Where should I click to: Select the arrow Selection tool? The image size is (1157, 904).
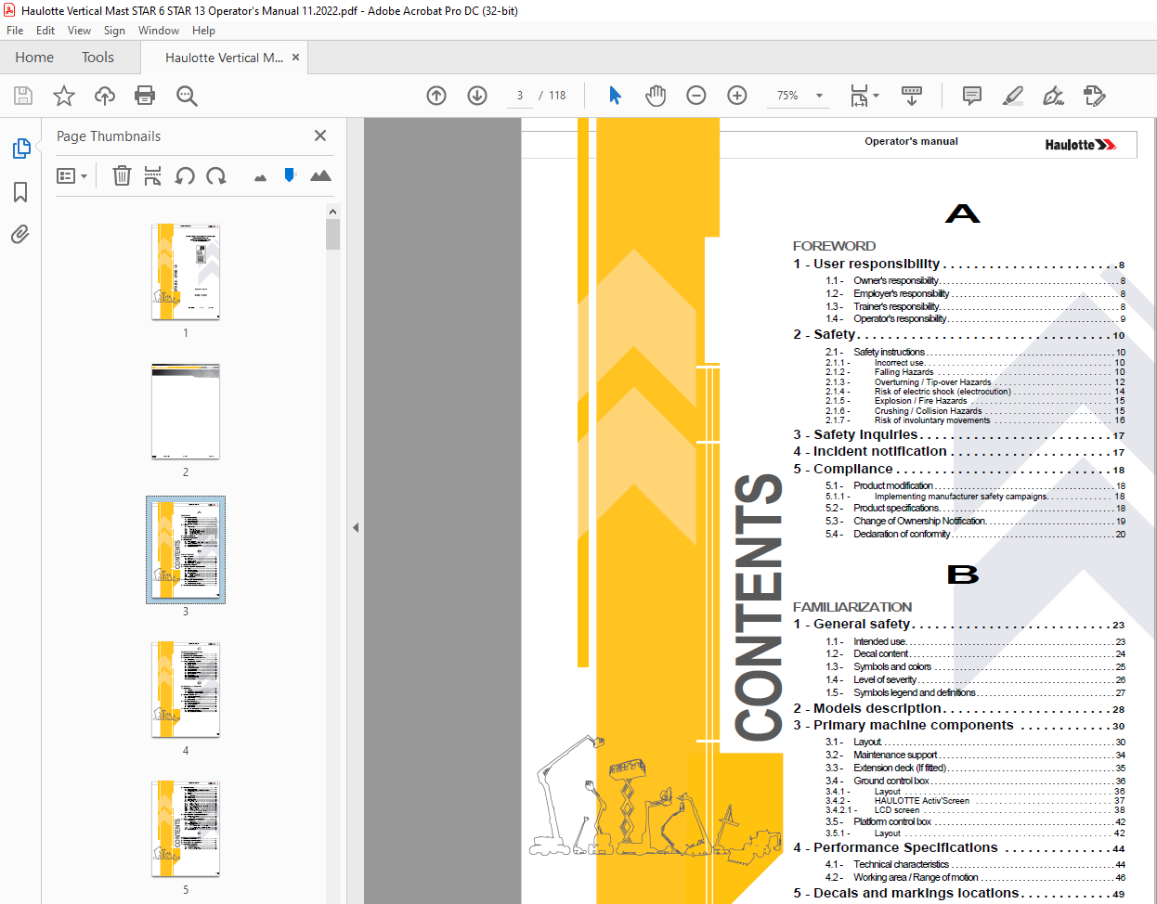(x=615, y=96)
